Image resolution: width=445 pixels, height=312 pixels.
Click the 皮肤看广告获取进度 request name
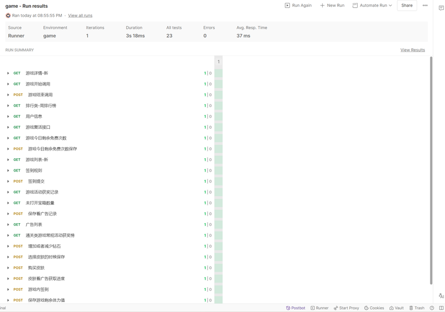[x=46, y=279]
